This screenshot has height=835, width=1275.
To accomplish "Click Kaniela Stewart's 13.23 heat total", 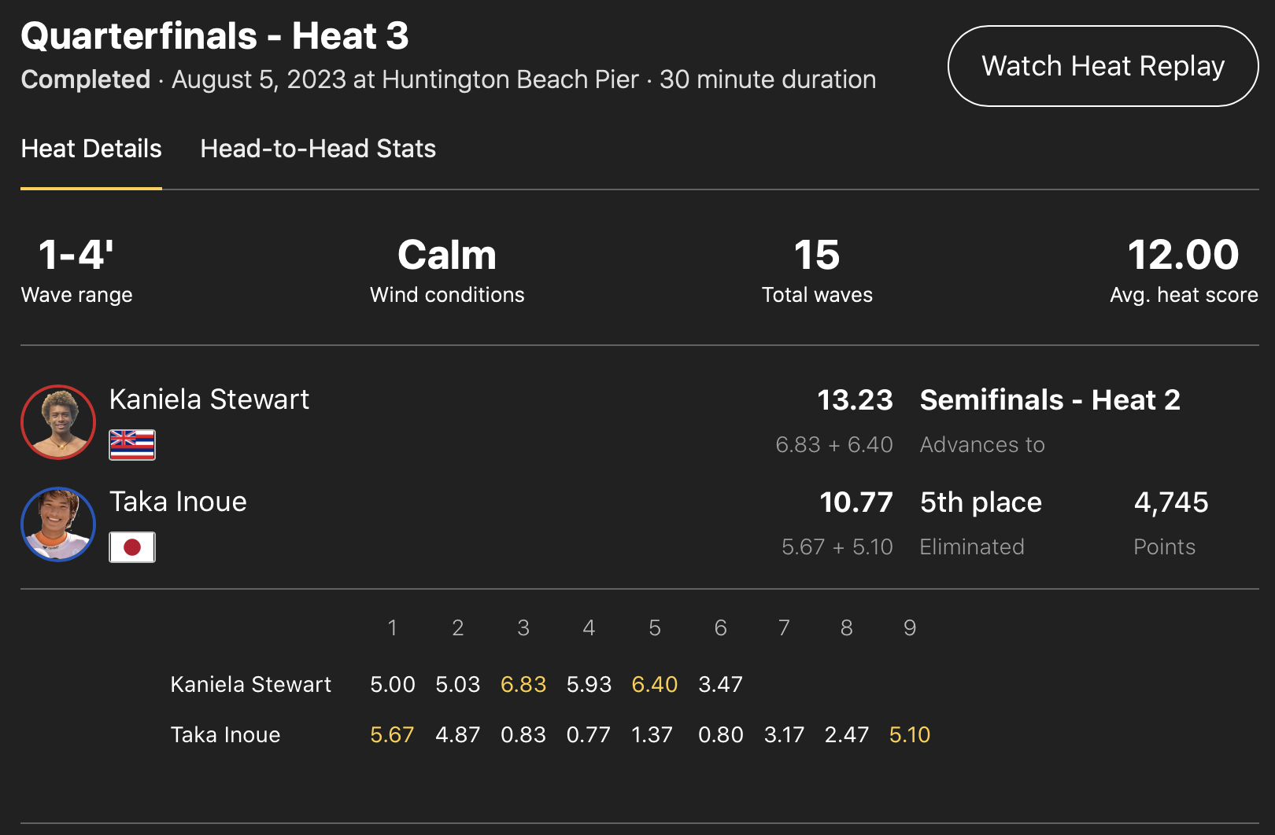I will point(855,400).
